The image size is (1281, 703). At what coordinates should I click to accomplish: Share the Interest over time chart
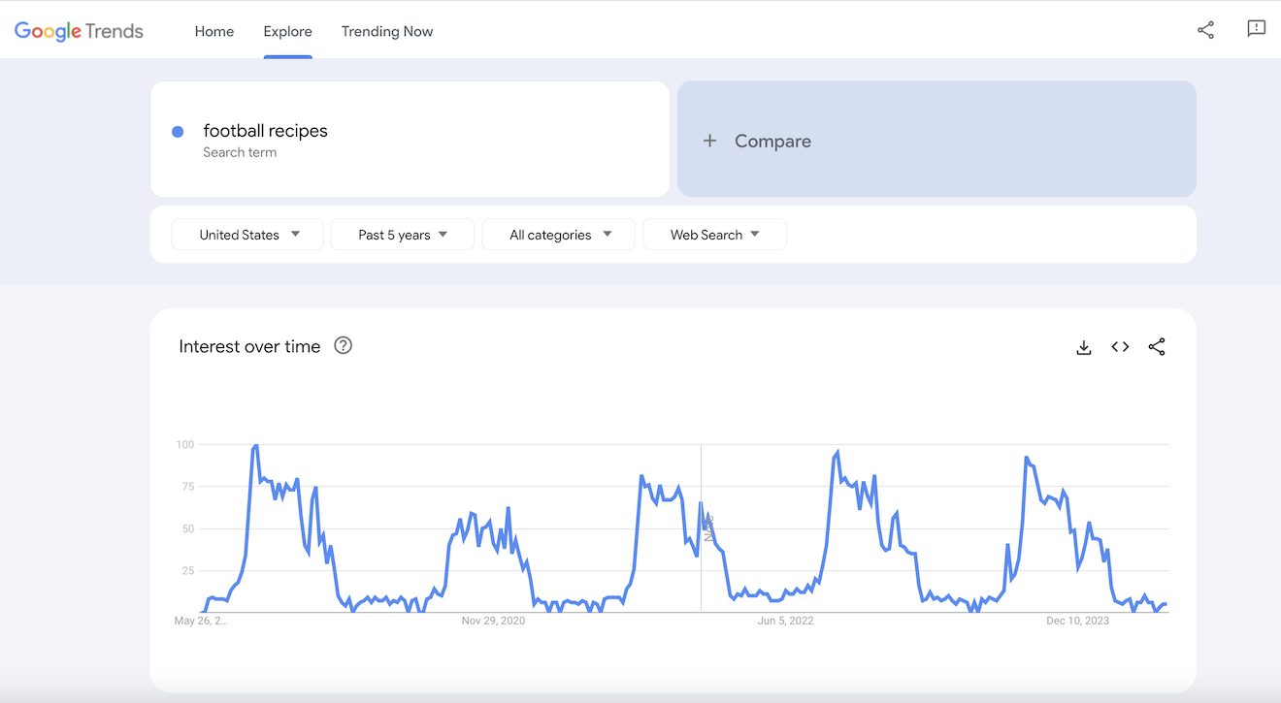tap(1157, 347)
